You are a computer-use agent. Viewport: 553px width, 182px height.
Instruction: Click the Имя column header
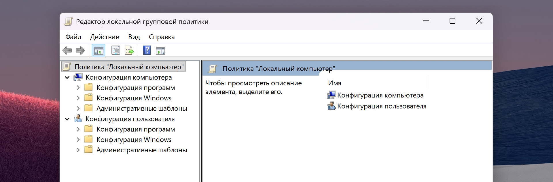334,83
